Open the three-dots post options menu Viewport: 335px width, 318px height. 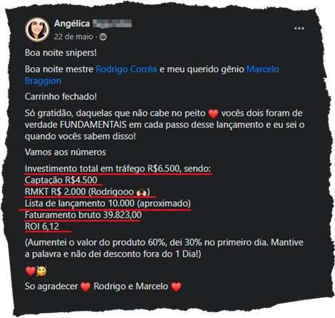coord(299,29)
